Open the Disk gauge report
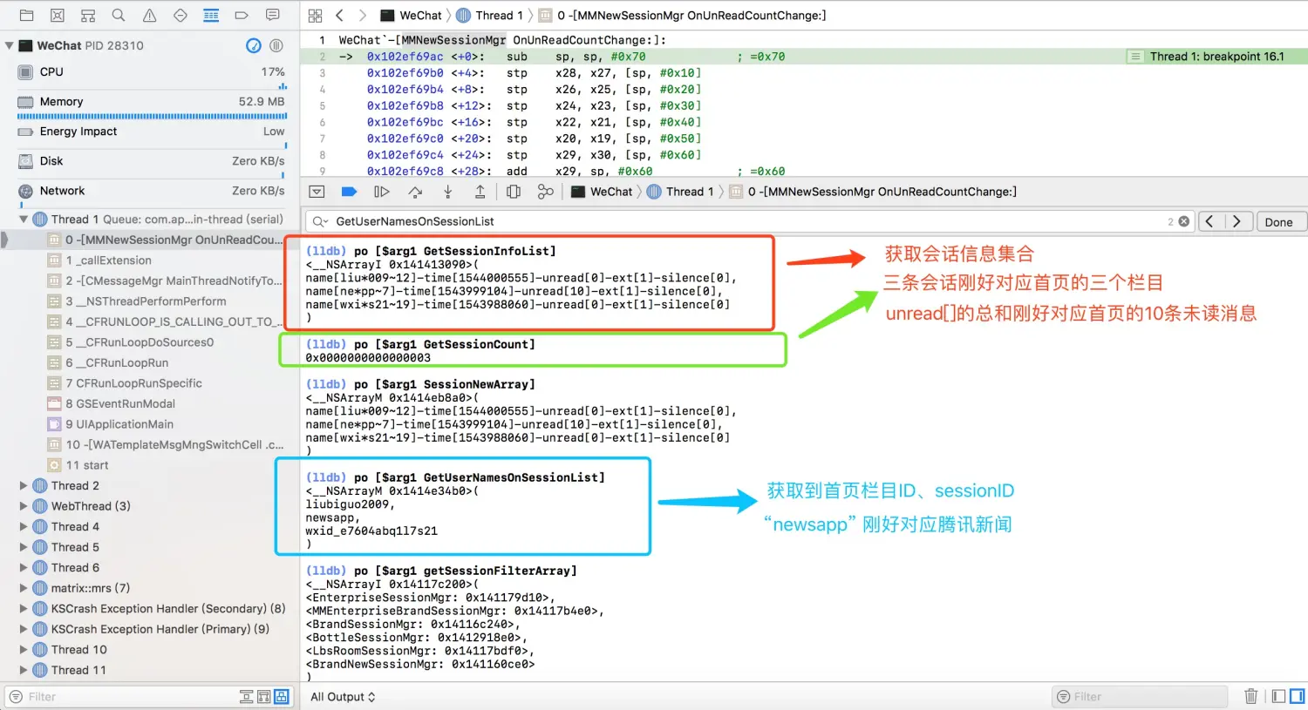 pos(150,165)
